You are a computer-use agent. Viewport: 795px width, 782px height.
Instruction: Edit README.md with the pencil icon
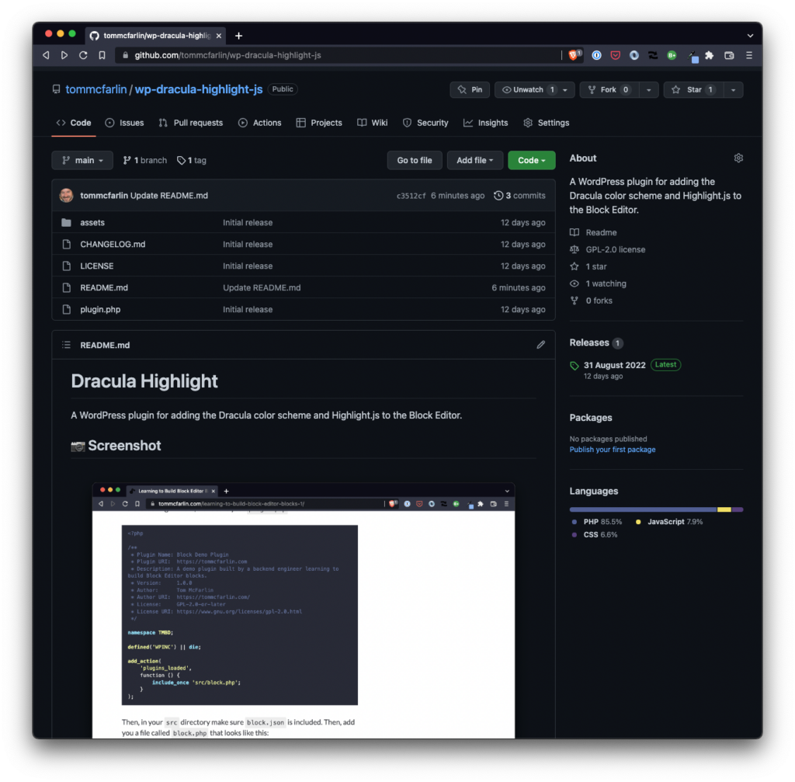click(x=541, y=345)
